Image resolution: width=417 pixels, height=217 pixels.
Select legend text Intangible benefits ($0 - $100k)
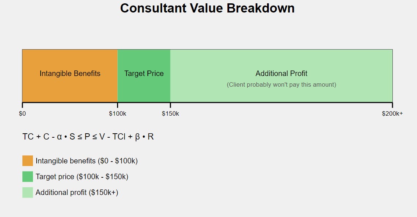87,161
